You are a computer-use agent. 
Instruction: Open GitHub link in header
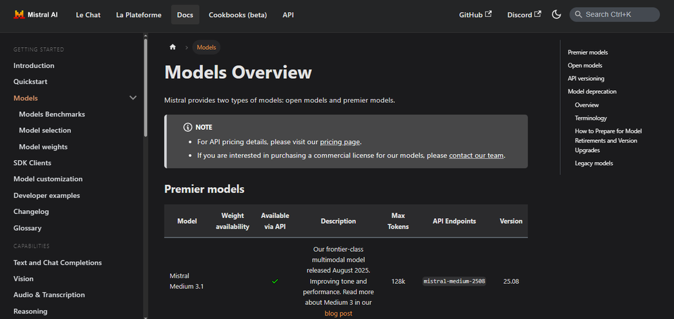pyautogui.click(x=475, y=15)
